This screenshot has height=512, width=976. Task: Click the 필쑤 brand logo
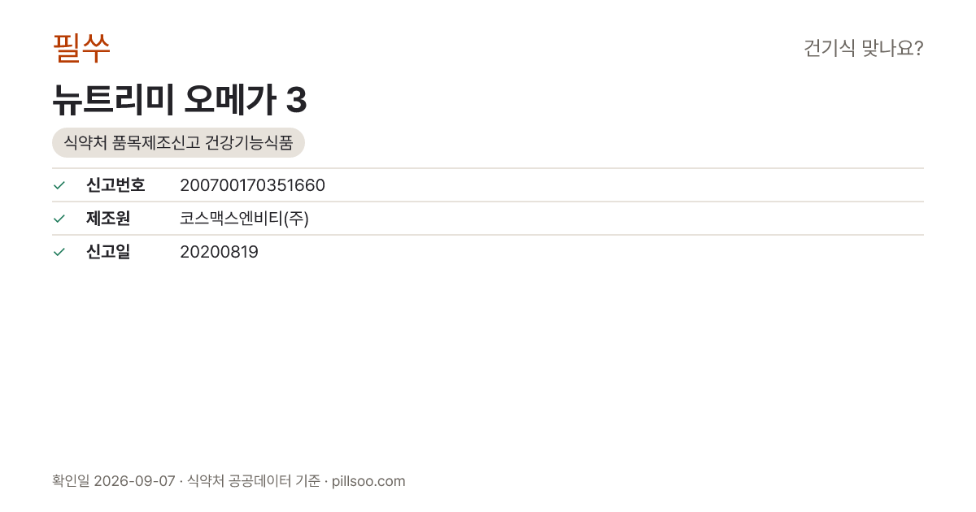pyautogui.click(x=81, y=48)
